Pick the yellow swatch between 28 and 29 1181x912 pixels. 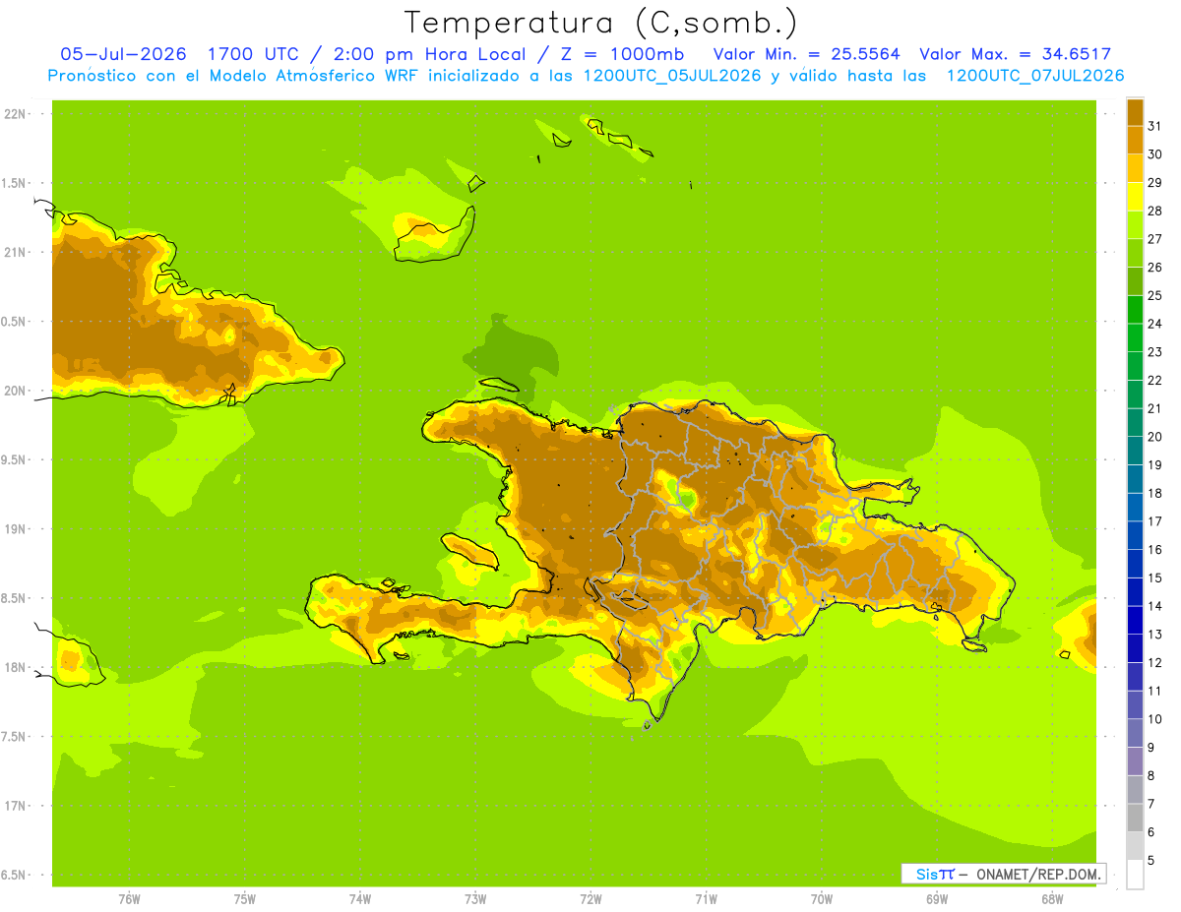1135,197
